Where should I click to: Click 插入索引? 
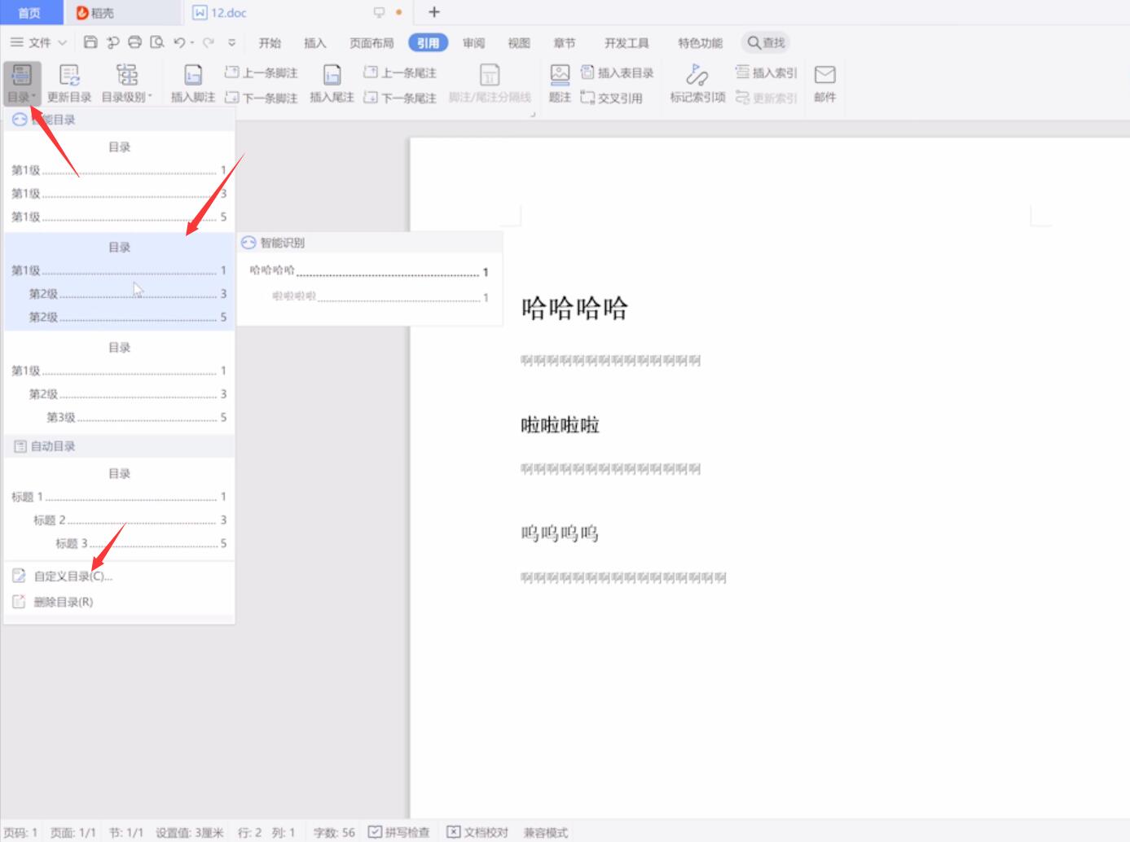(x=766, y=72)
